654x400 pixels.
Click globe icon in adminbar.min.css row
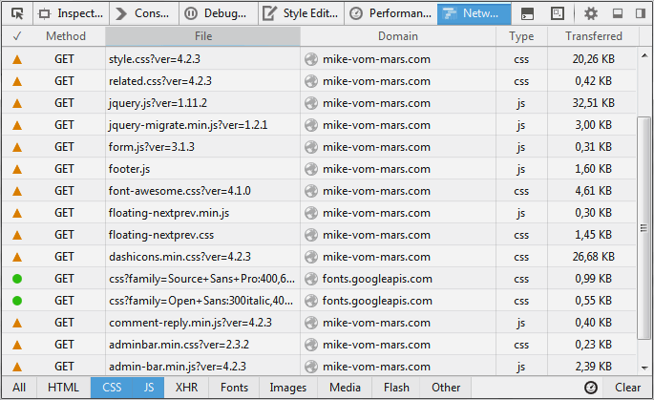(311, 345)
